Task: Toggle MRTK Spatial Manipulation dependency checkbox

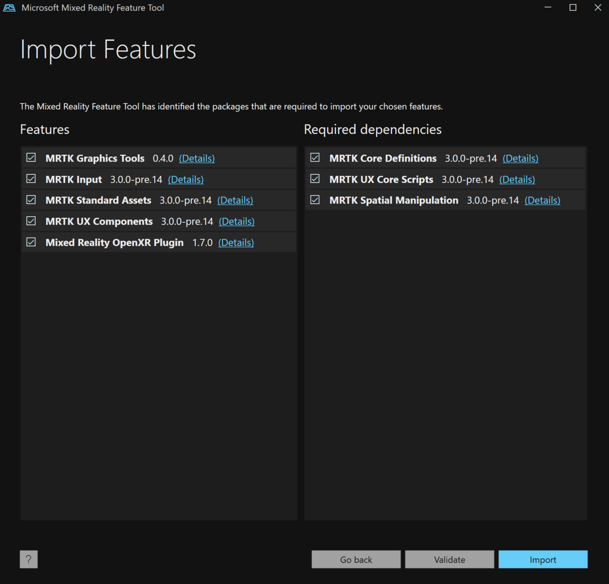Action: 315,200
